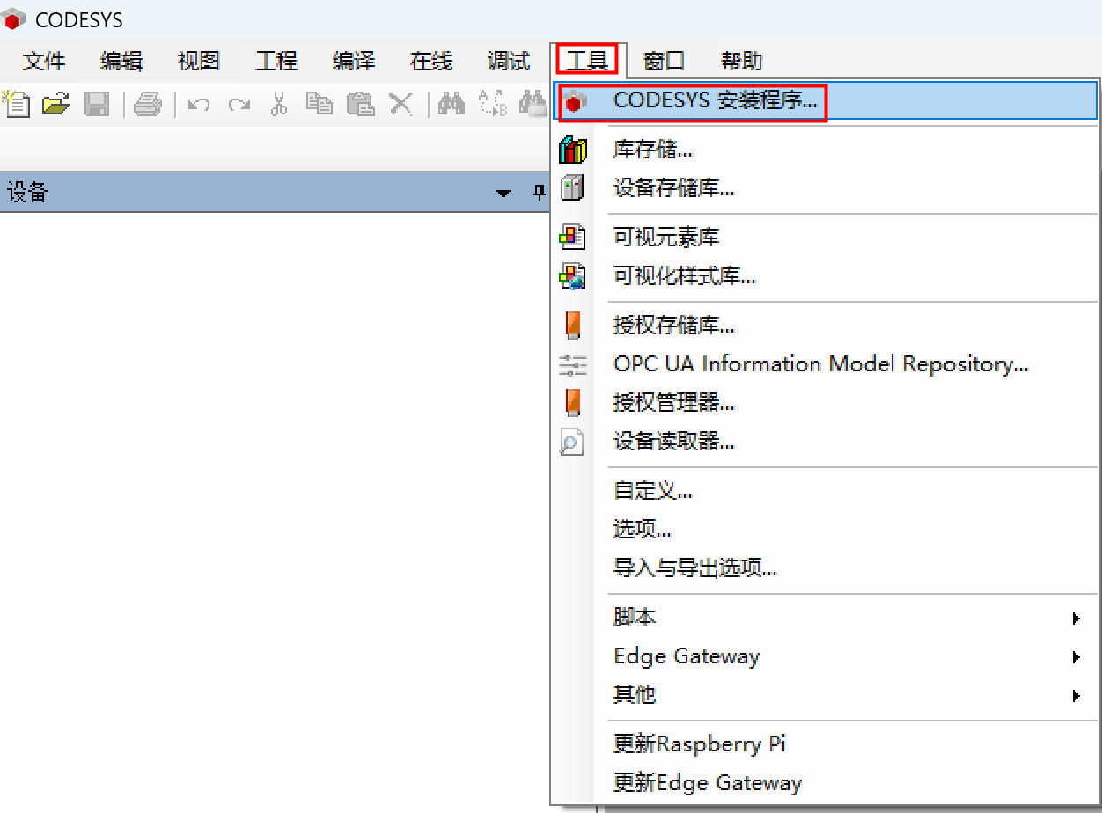Expand the Edge Gateway submenu

pos(1076,656)
